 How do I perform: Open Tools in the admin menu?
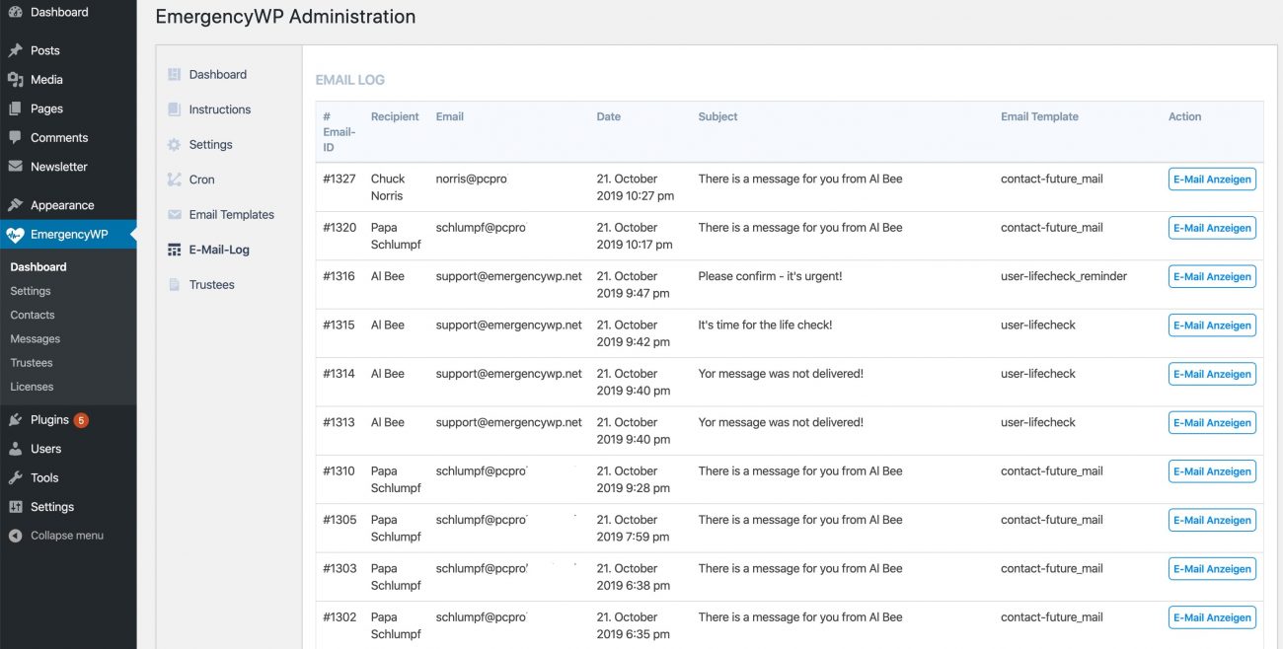click(x=68, y=477)
